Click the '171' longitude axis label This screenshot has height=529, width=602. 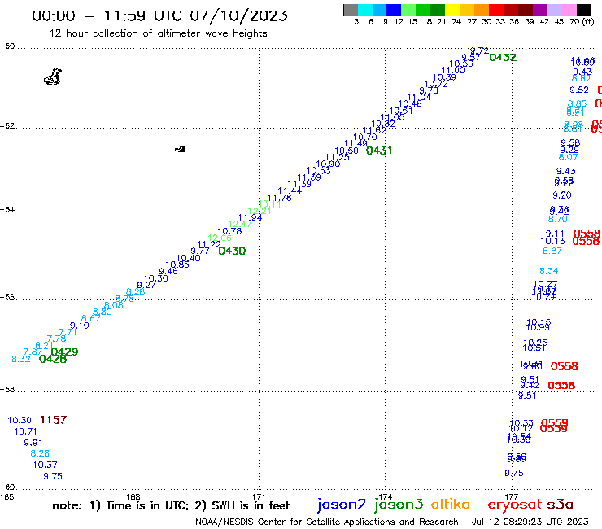(x=260, y=496)
